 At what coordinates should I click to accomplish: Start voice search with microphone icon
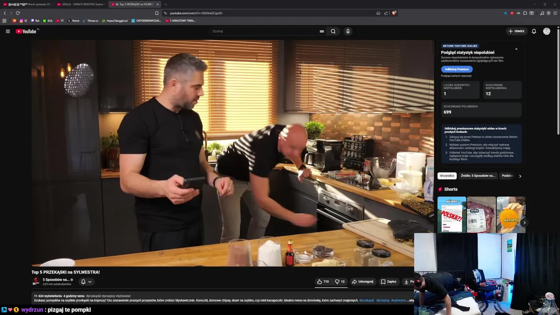coord(348,31)
